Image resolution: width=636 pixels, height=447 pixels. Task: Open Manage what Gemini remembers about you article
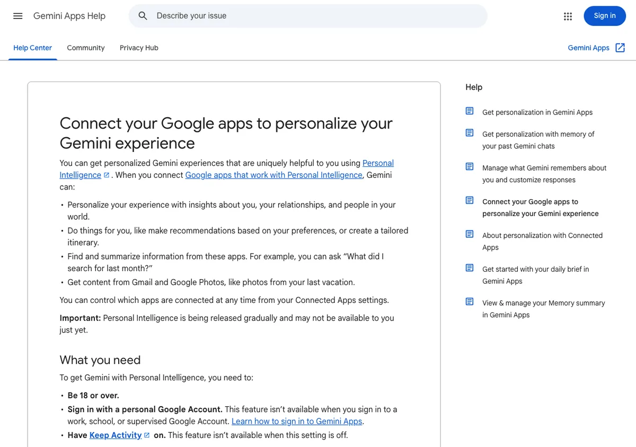point(544,174)
